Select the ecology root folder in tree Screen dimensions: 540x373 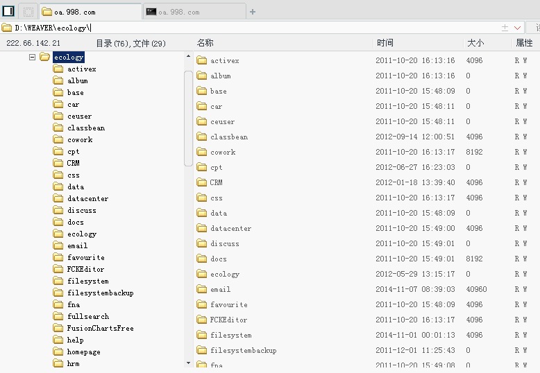(x=69, y=57)
